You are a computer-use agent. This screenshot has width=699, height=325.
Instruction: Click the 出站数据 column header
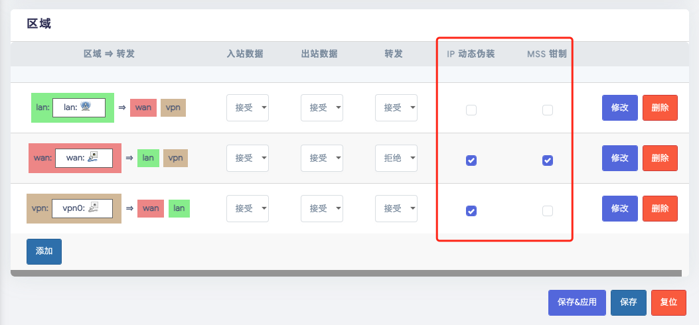point(319,54)
